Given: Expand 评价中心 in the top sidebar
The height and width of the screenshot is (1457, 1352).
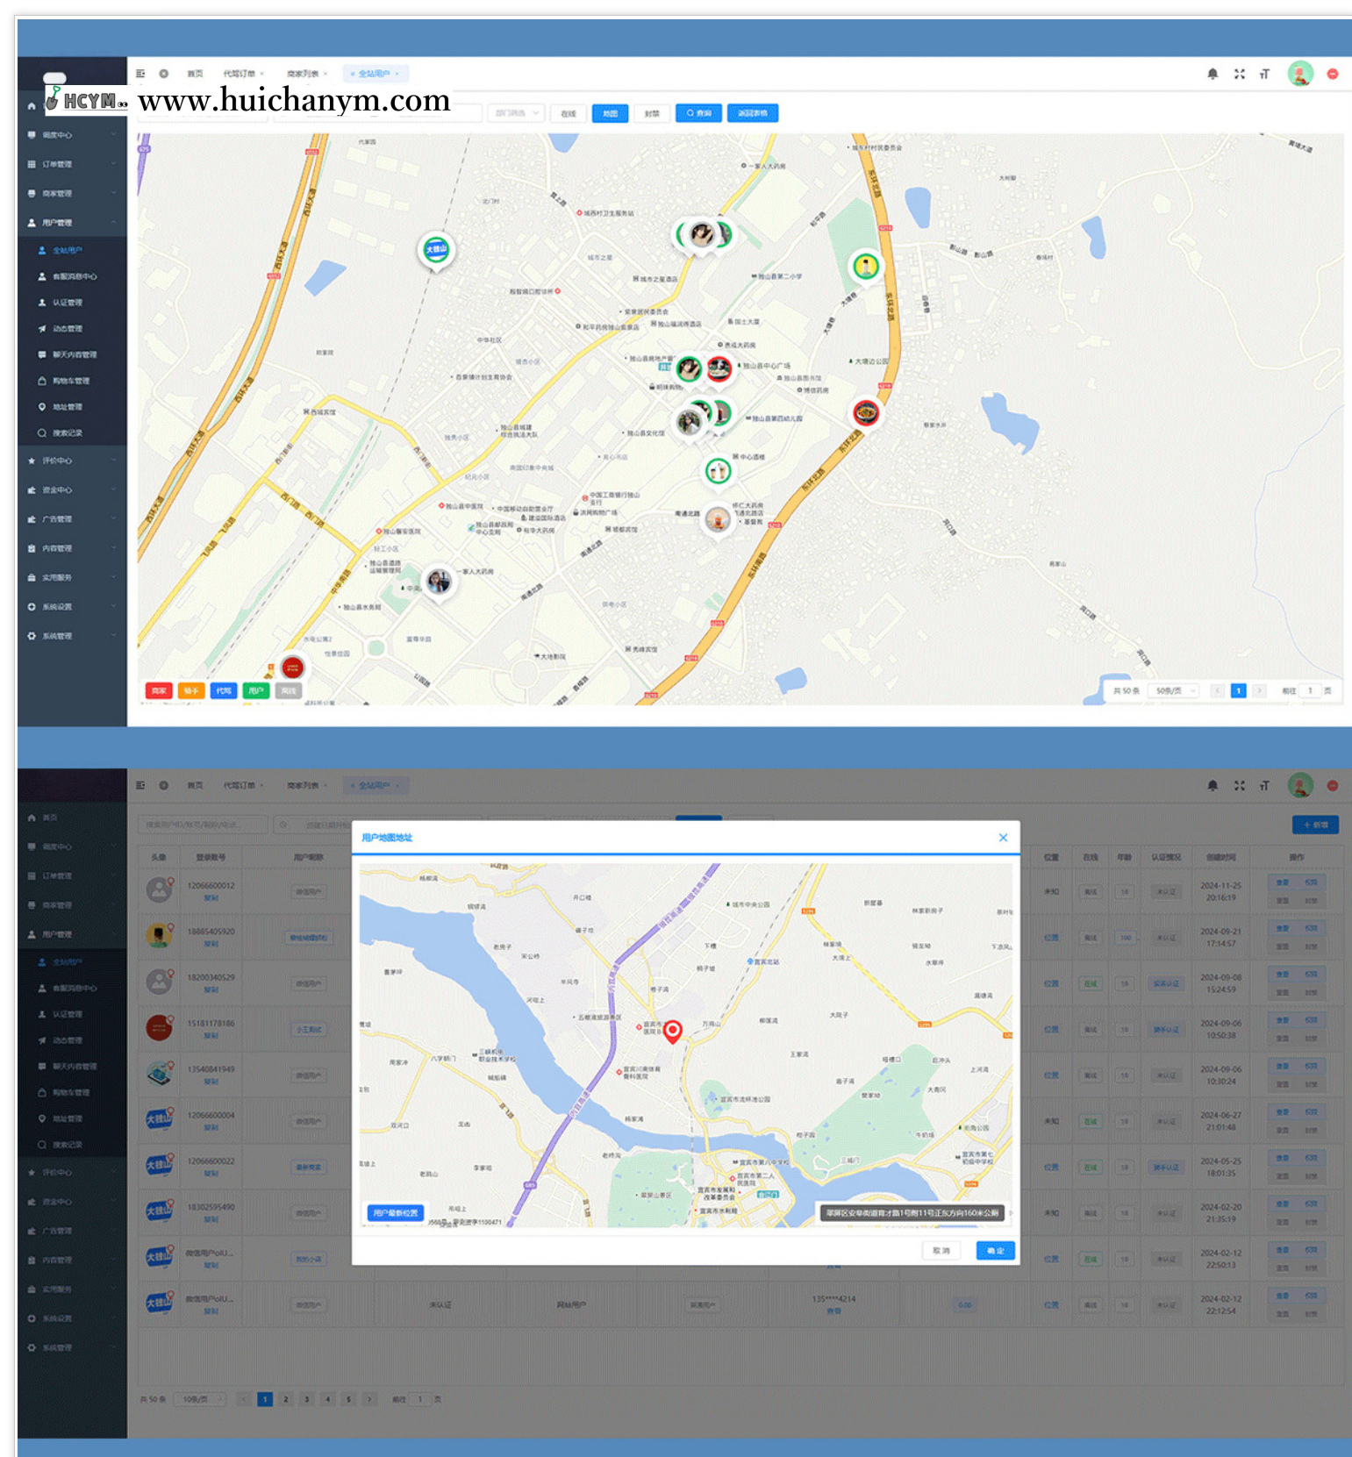Looking at the screenshot, I should tap(73, 461).
